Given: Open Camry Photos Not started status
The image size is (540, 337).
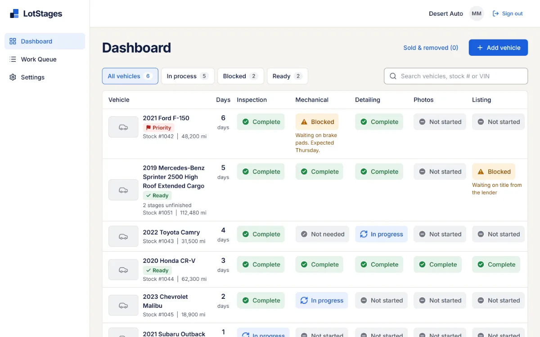Looking at the screenshot, I should (x=440, y=234).
